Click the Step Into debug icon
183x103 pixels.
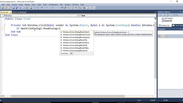pyautogui.click(x=62, y=8)
